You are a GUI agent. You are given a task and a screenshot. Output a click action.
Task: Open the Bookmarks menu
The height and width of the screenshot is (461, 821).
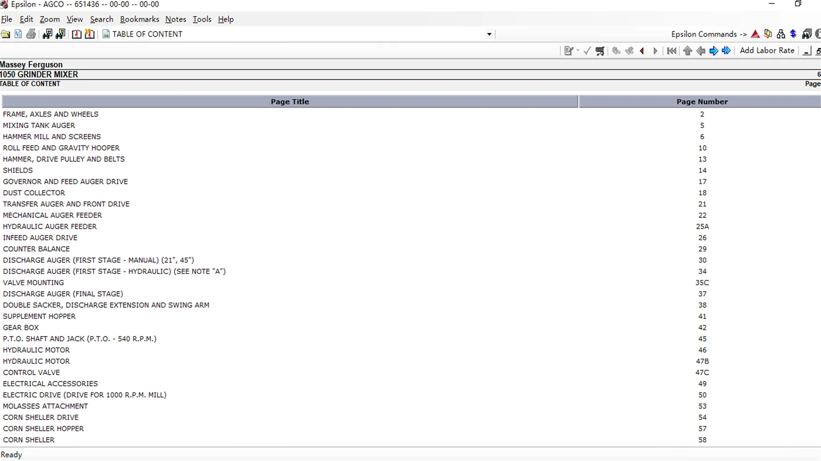pos(139,19)
